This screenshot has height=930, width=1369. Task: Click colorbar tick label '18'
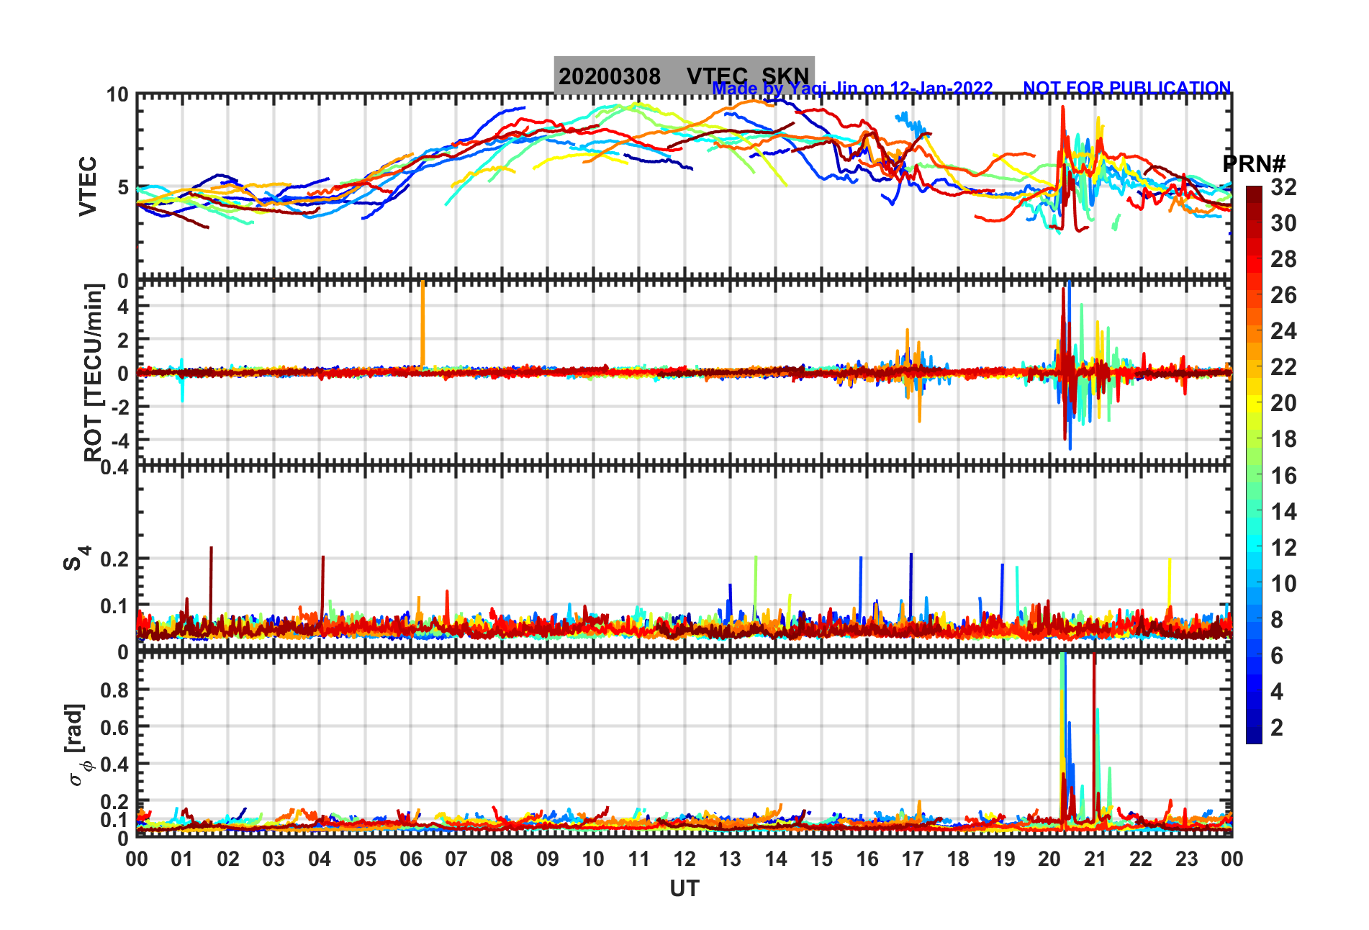pos(1284,439)
